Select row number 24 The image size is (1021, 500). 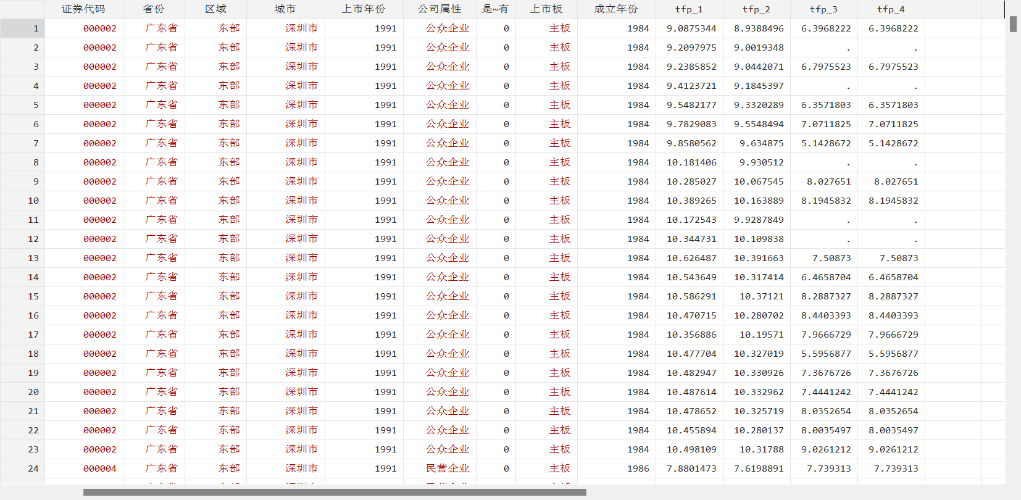tap(22, 469)
